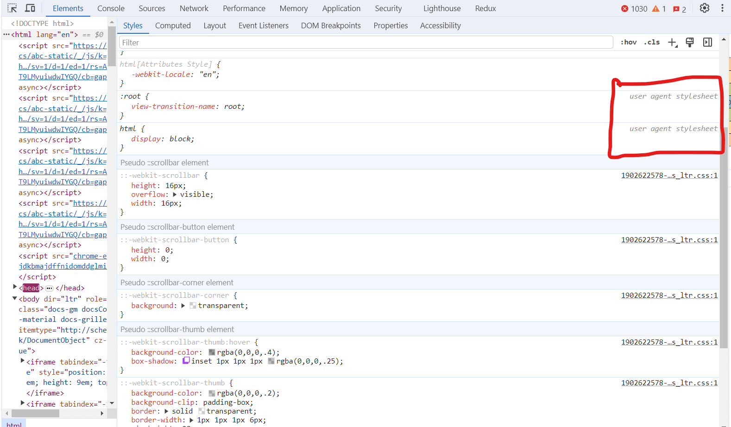Click the warning count triangle icon
The image size is (731, 427).
tap(655, 9)
